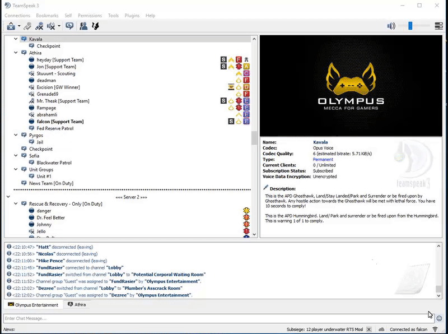Image resolution: width=448 pixels, height=334 pixels.
Task: Click the Olympus banner image
Action: 351,86
